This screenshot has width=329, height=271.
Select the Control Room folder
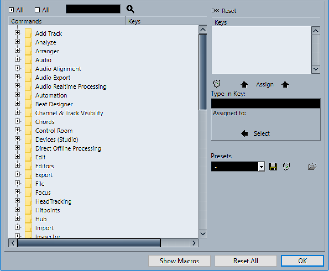[x=54, y=131]
